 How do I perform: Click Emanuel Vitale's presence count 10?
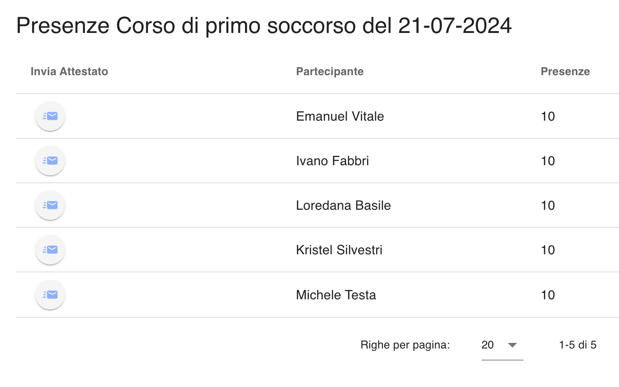pos(548,116)
